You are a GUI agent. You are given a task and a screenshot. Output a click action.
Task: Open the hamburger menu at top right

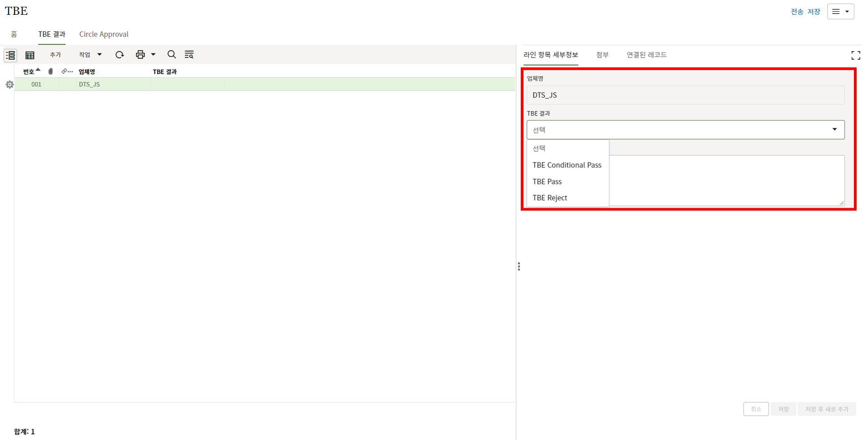(x=840, y=12)
